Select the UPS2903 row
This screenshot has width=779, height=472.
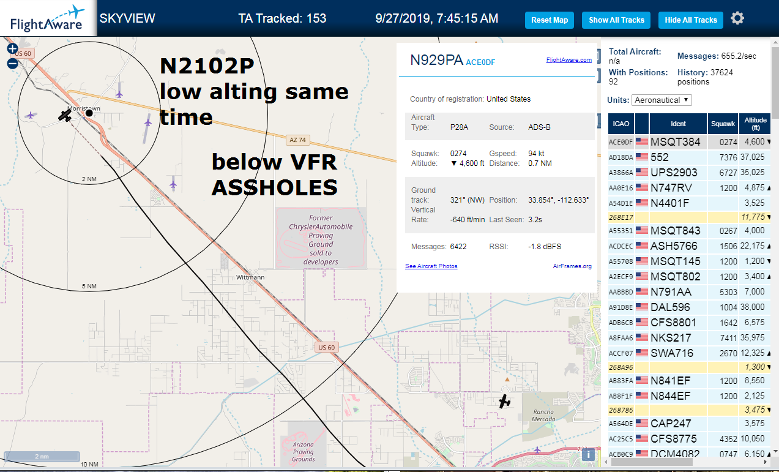(x=690, y=173)
